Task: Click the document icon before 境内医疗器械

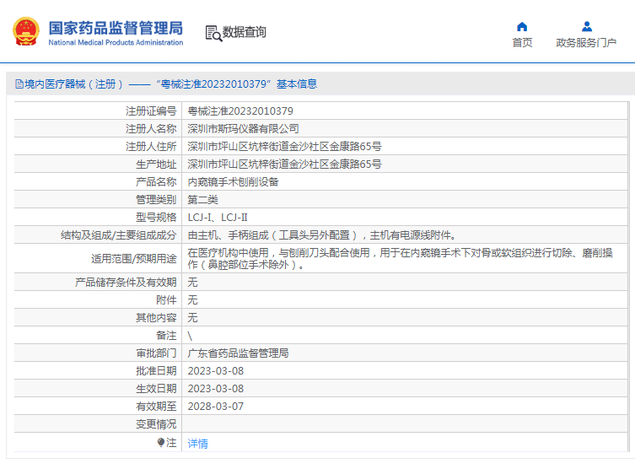Action: [19, 84]
